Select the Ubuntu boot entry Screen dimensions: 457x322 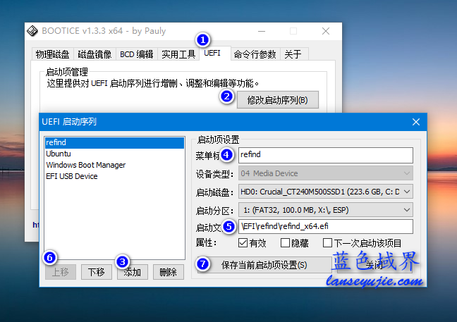click(114, 154)
